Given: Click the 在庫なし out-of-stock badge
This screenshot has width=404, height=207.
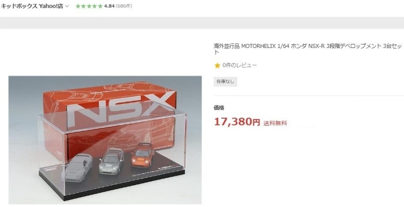Looking at the screenshot, I should [225, 82].
